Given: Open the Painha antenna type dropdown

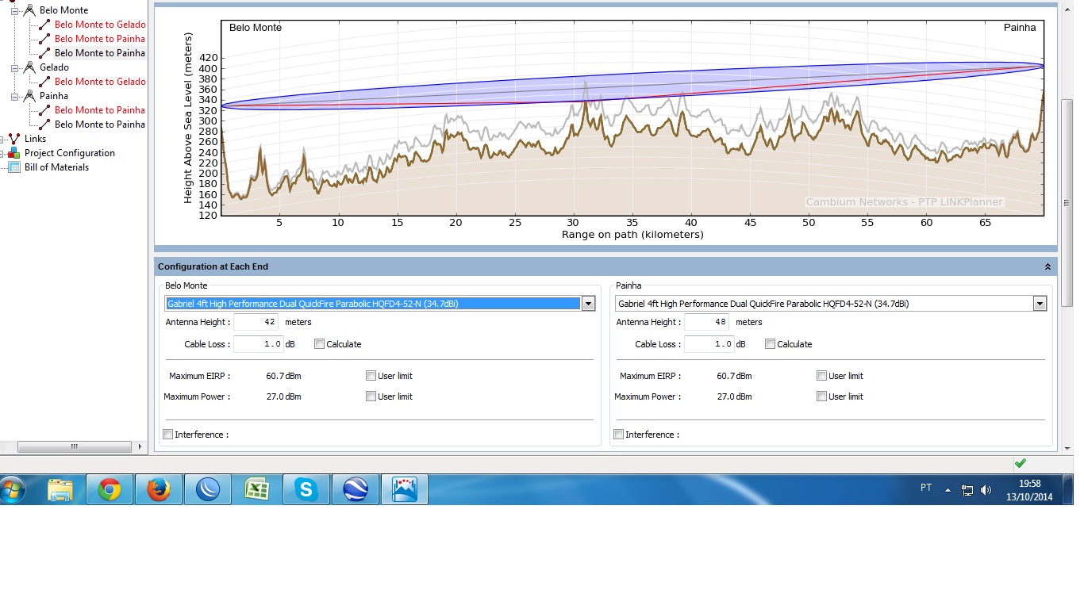Looking at the screenshot, I should pos(1040,304).
